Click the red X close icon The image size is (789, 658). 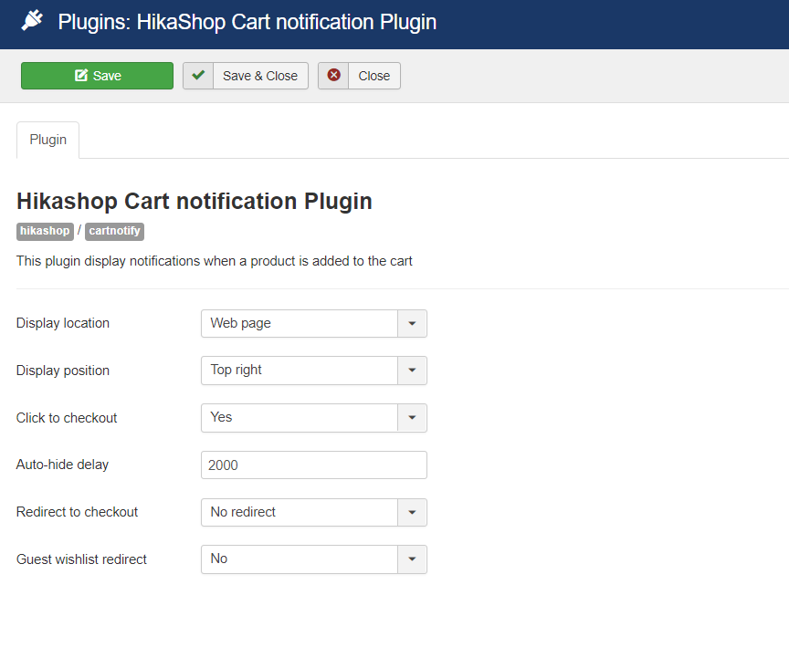pos(333,76)
